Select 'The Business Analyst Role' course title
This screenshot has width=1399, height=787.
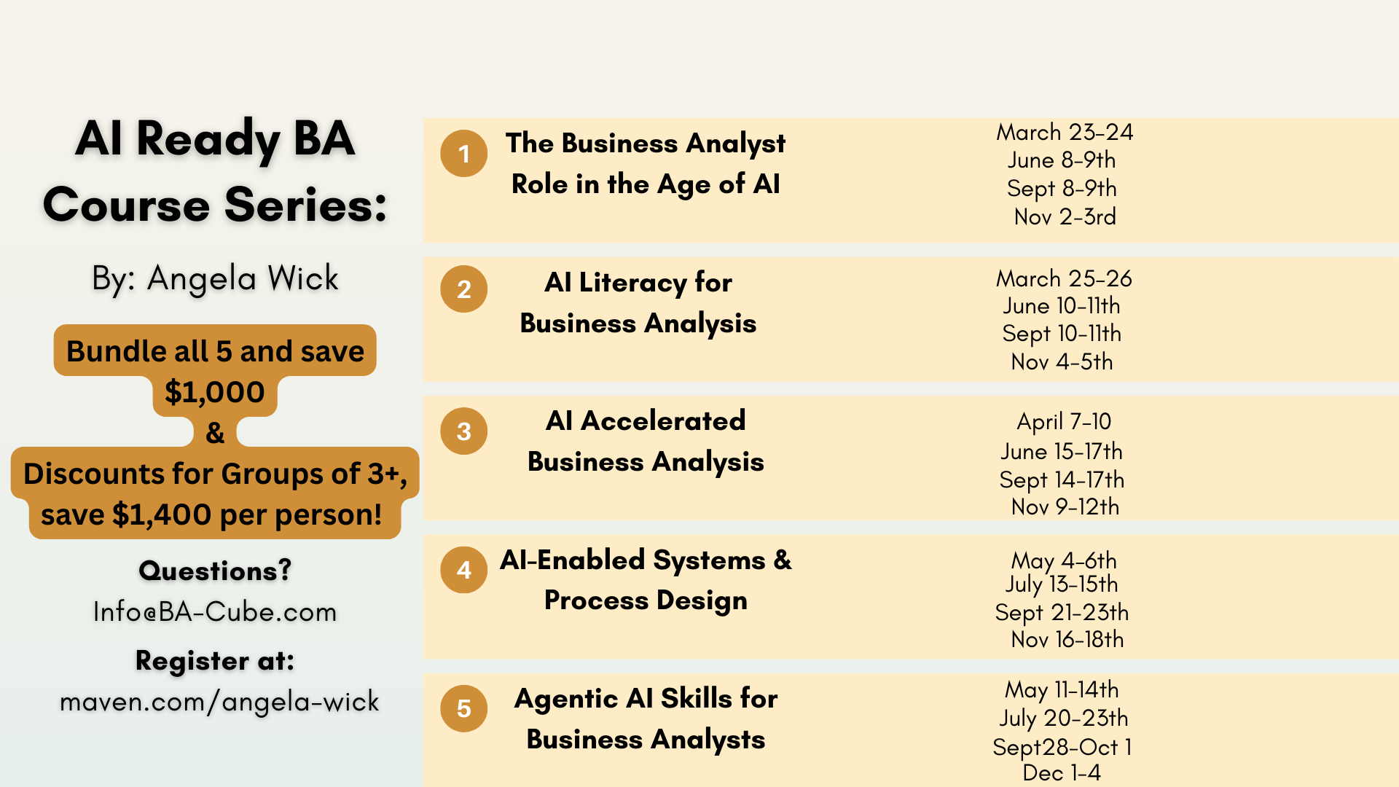[x=646, y=163]
